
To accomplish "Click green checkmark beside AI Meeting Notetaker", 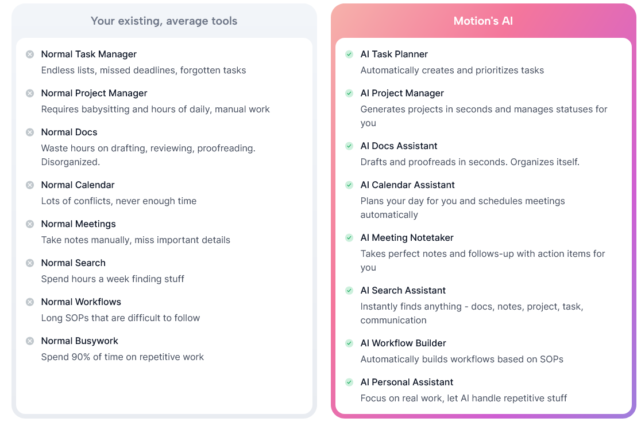I will [x=349, y=237].
